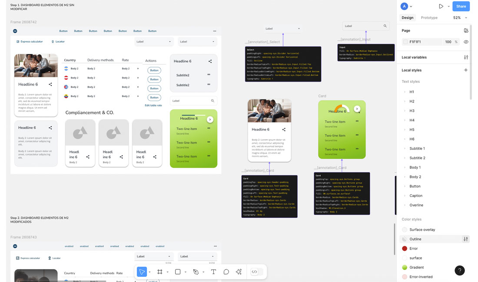Select the Comment tool
The height and width of the screenshot is (282, 478).
coord(226,272)
